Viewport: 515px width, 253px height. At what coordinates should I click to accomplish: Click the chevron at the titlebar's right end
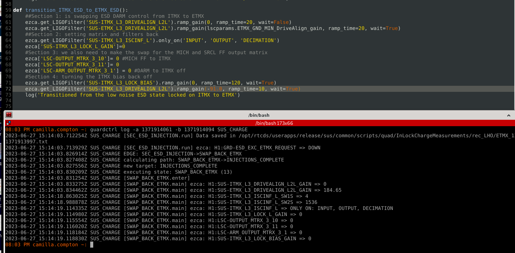tap(509, 115)
